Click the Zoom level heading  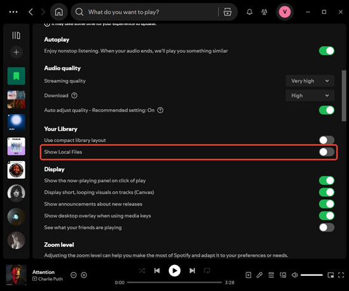pos(59,245)
